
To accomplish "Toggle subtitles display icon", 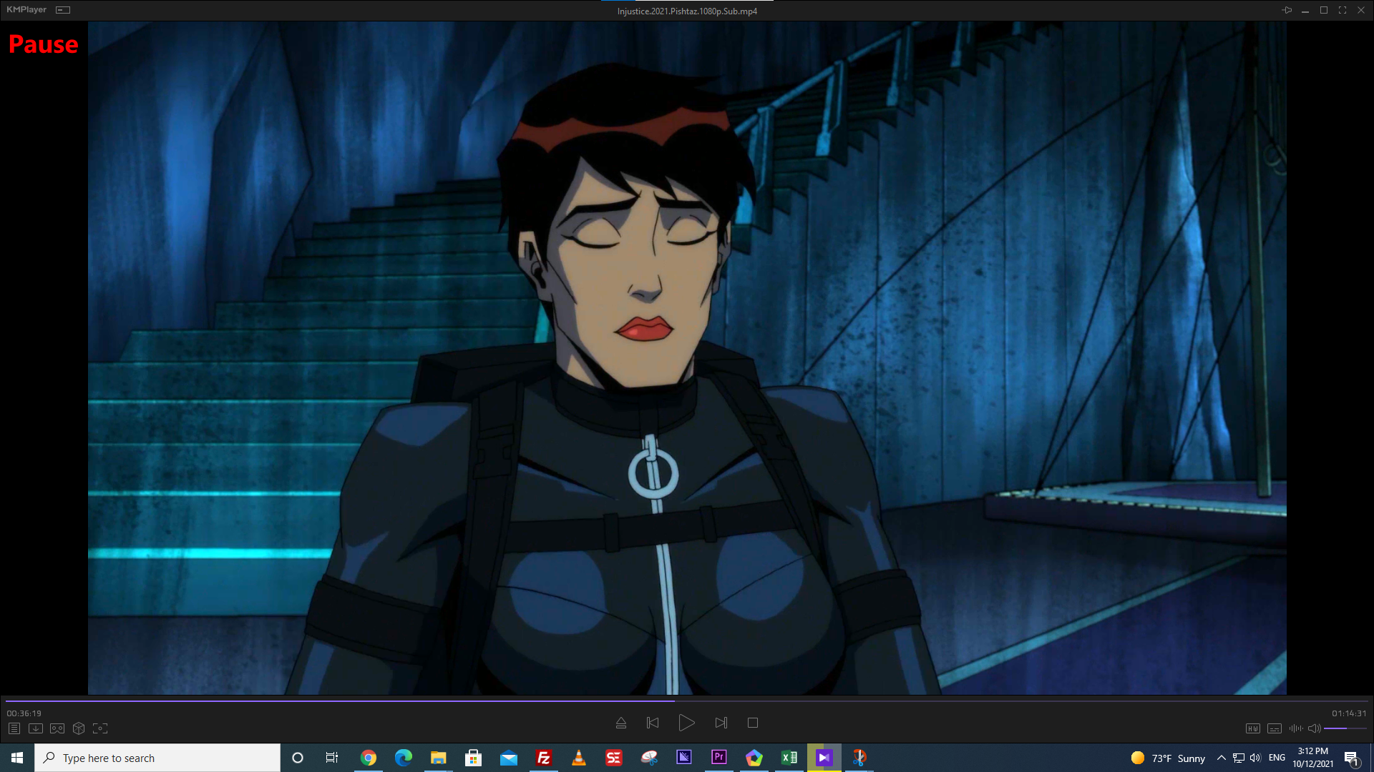I will [1274, 728].
